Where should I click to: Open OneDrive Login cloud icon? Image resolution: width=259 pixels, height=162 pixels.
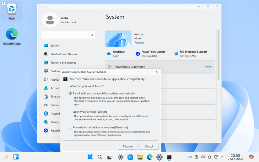(x=109, y=54)
